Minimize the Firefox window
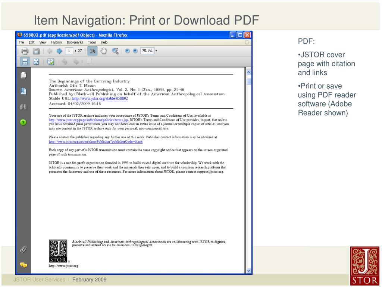The height and width of the screenshot is (287, 382). (233, 35)
